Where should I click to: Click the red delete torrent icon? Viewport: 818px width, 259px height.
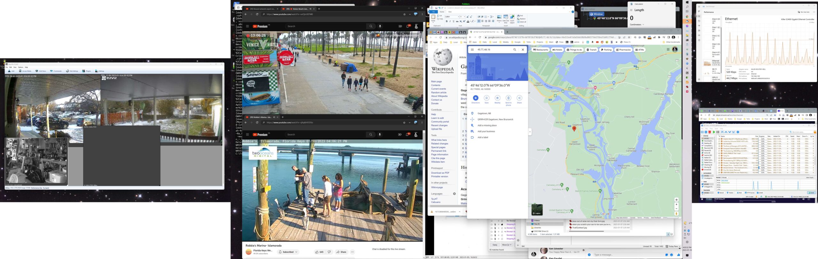point(710,132)
